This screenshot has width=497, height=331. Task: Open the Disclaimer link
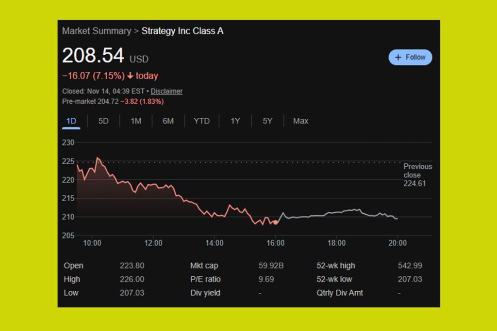point(166,91)
